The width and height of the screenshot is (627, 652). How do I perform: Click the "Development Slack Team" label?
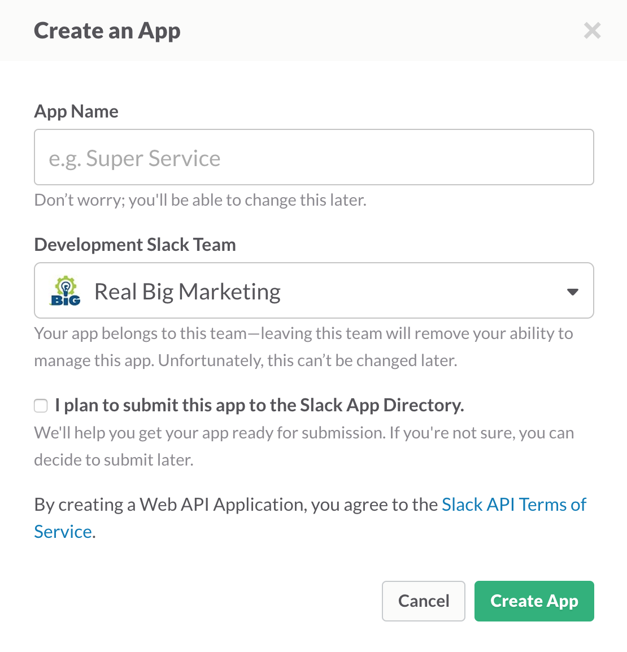click(135, 245)
